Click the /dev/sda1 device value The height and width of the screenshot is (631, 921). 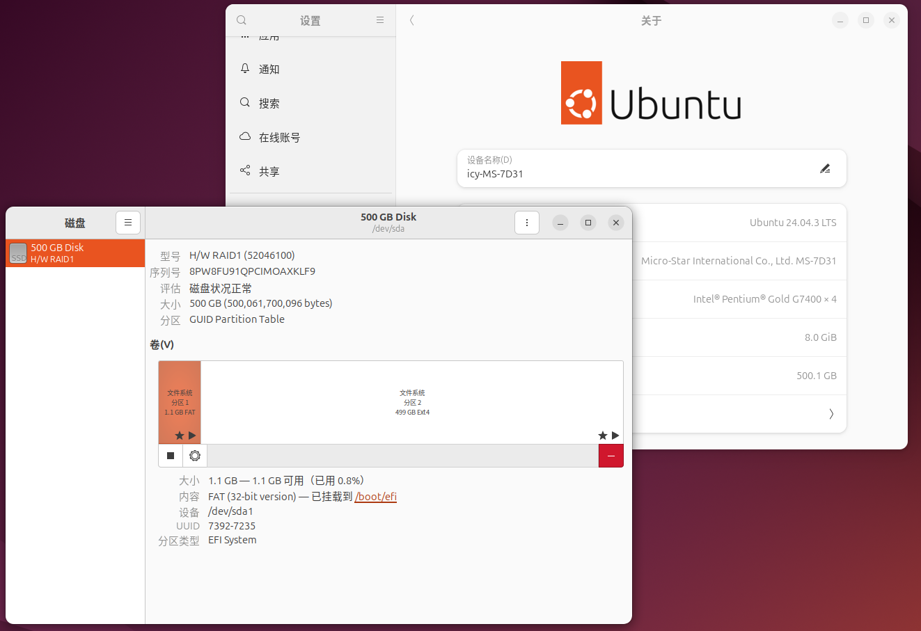[x=230, y=511]
